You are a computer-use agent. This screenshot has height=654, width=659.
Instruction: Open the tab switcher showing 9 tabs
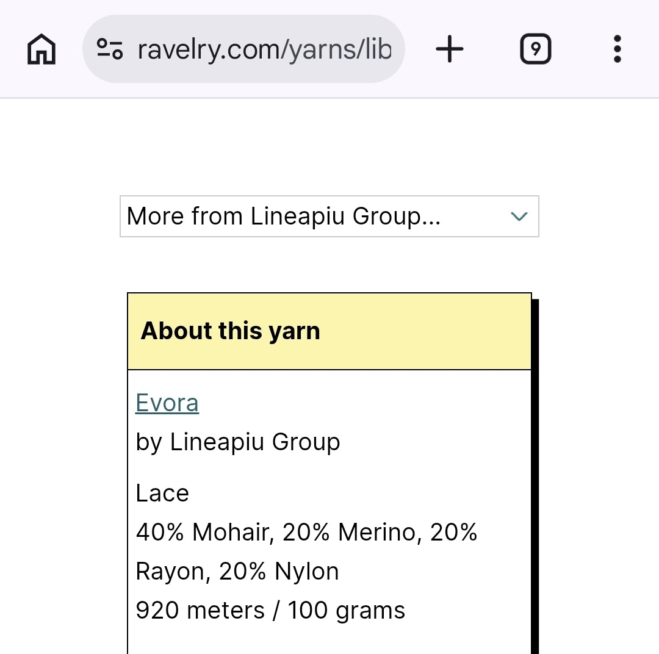pyautogui.click(x=535, y=49)
